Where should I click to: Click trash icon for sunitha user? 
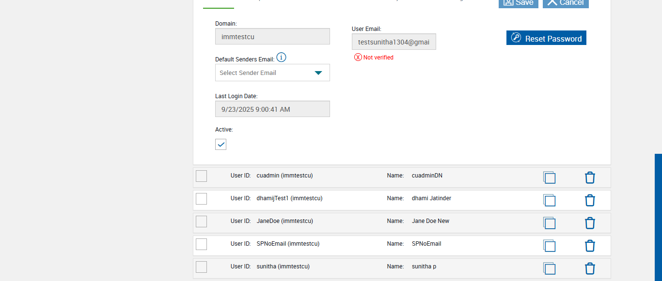590,268
